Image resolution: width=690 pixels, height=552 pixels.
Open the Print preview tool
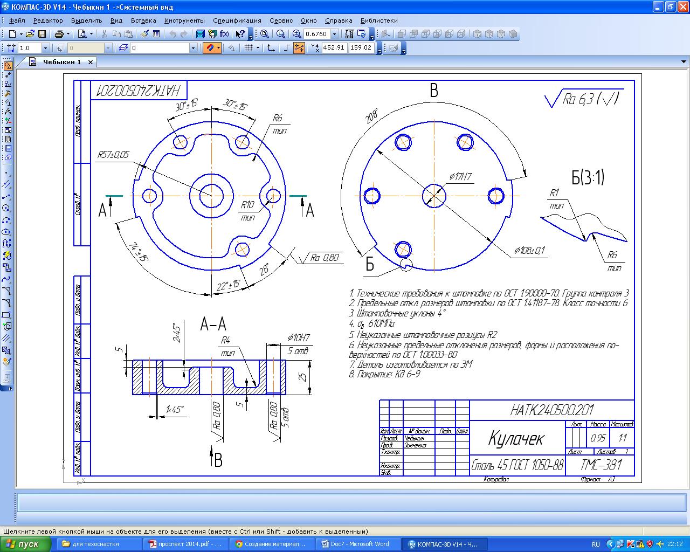(82, 34)
